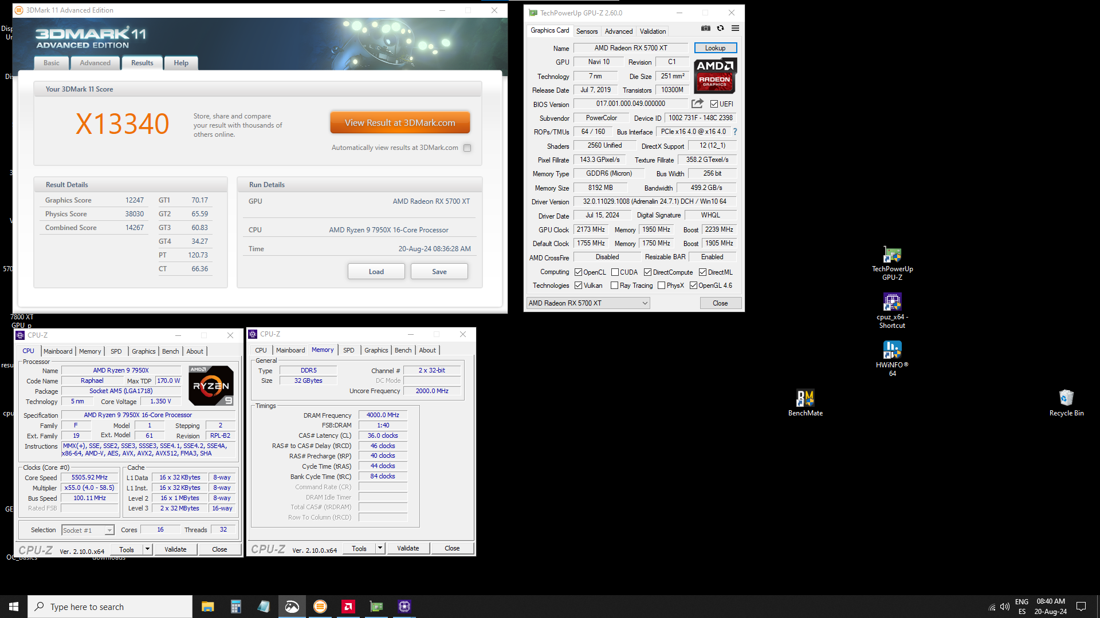The width and height of the screenshot is (1100, 618).
Task: Open the Socket #1 selection dropdown
Action: [88, 530]
